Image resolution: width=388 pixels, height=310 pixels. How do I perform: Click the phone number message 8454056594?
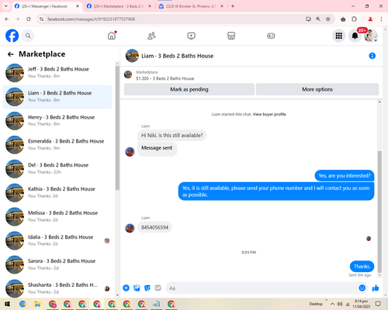[154, 227]
